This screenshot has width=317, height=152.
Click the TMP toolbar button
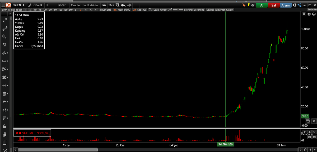[111, 5]
